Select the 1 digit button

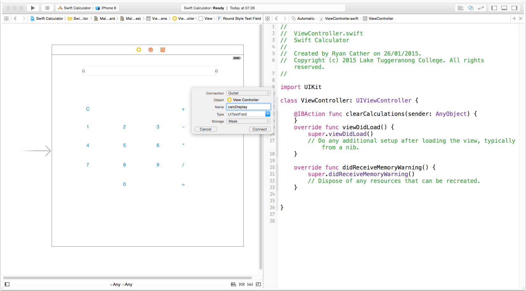click(x=88, y=127)
